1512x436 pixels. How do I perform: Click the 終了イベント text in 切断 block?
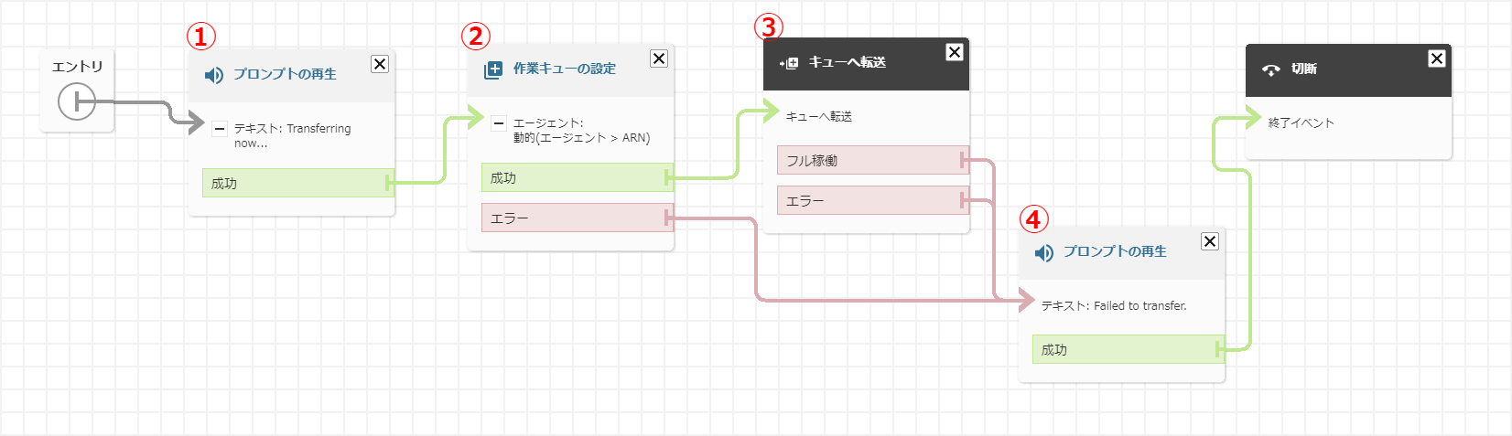(1301, 122)
